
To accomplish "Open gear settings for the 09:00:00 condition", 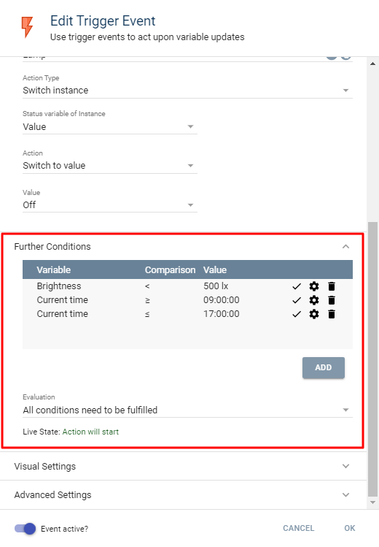I will click(314, 300).
